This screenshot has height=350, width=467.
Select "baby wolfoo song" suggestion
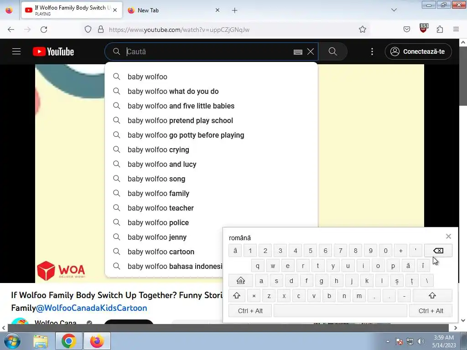211,179
